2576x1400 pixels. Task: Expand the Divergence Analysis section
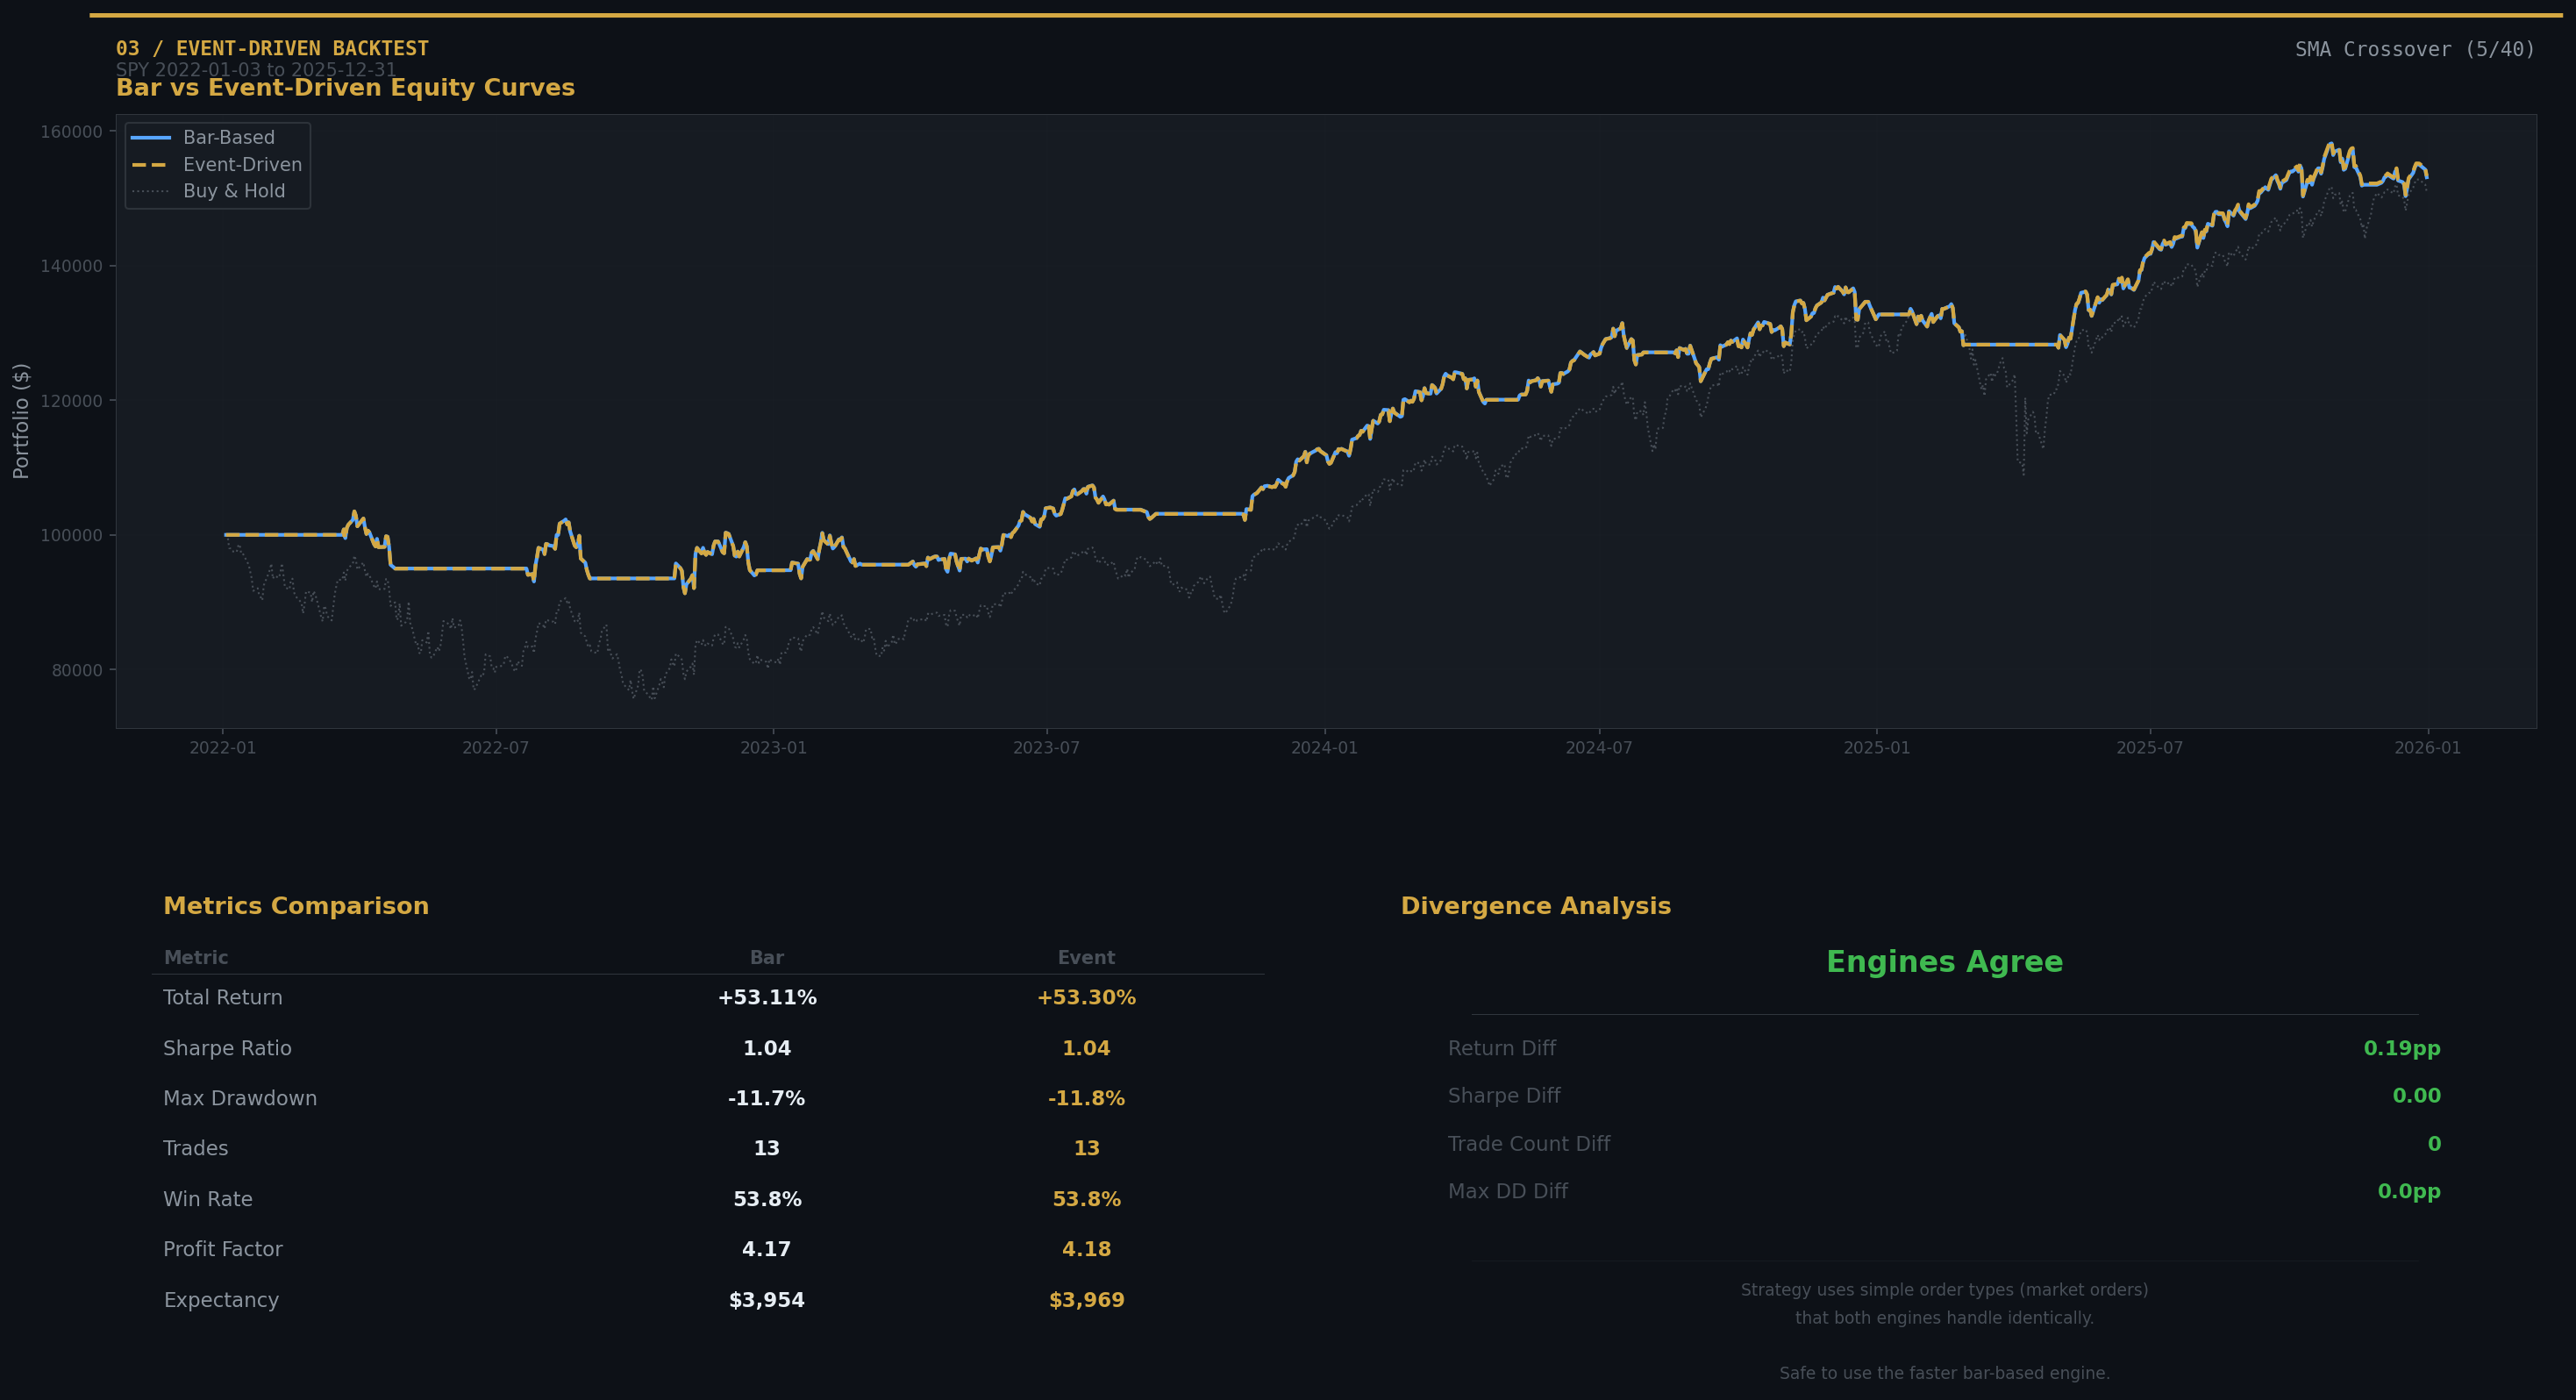click(x=1536, y=906)
